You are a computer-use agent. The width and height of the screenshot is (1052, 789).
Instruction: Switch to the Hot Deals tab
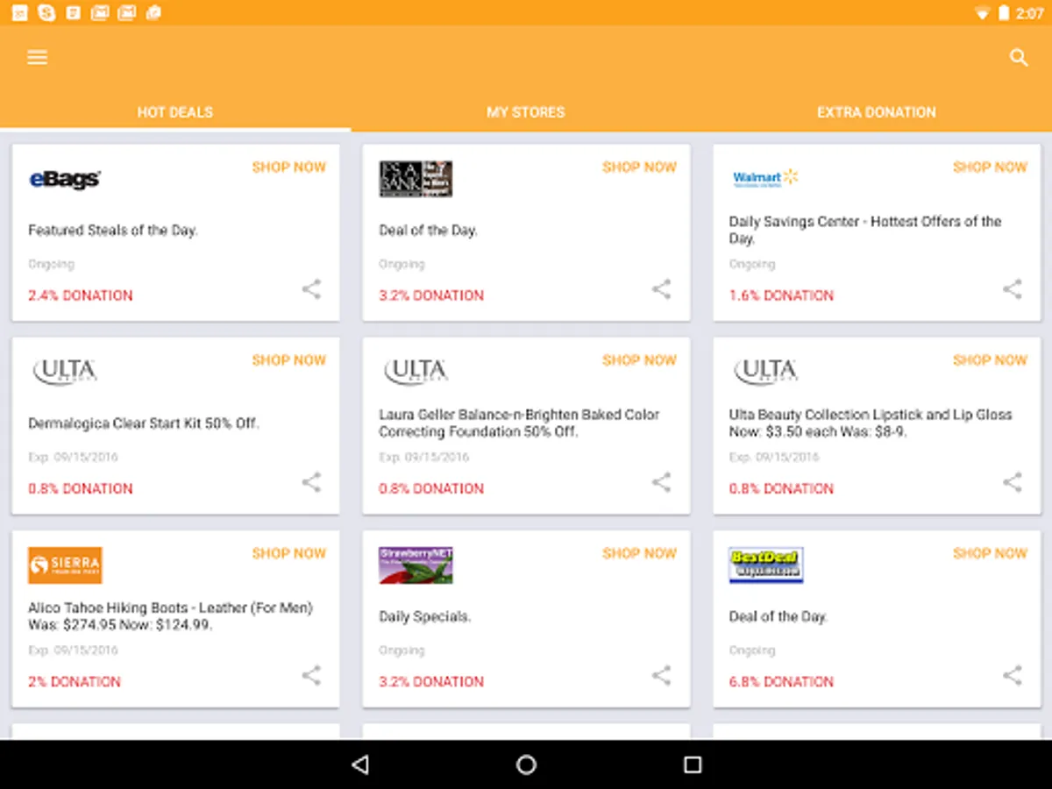tap(175, 112)
